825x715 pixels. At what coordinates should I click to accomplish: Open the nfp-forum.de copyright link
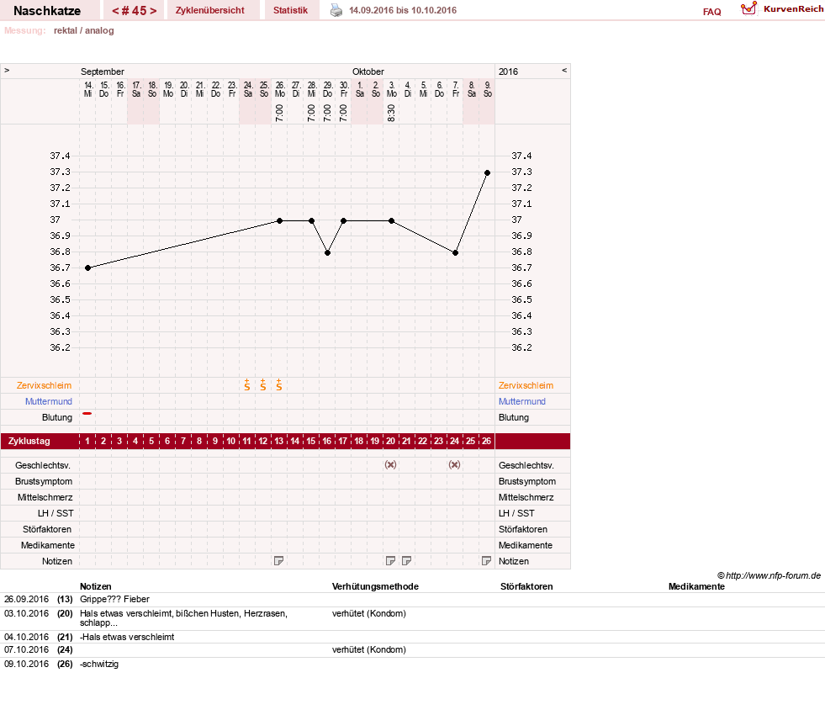point(769,575)
